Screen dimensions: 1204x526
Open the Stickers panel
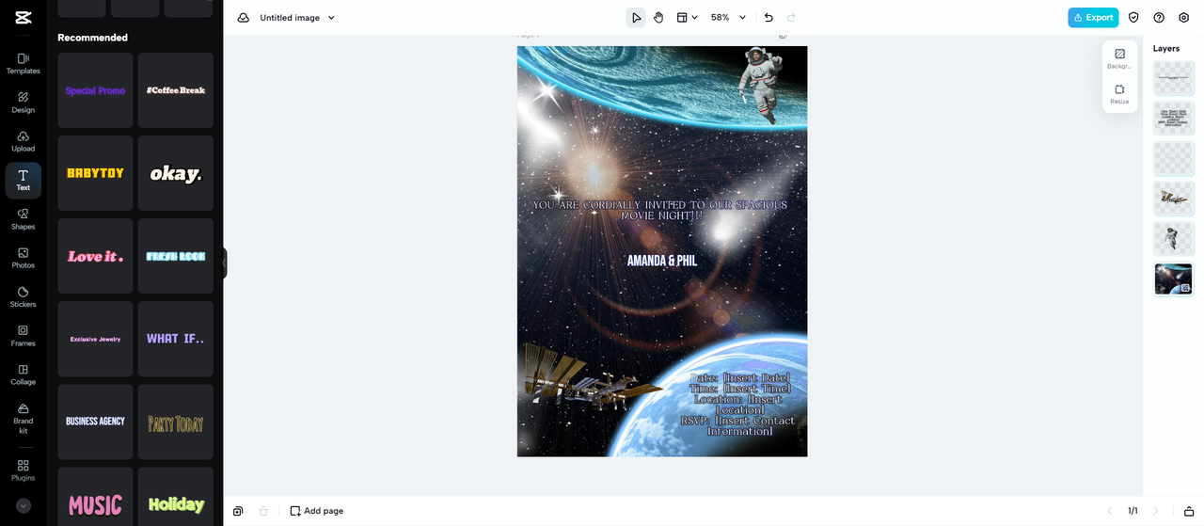(23, 297)
